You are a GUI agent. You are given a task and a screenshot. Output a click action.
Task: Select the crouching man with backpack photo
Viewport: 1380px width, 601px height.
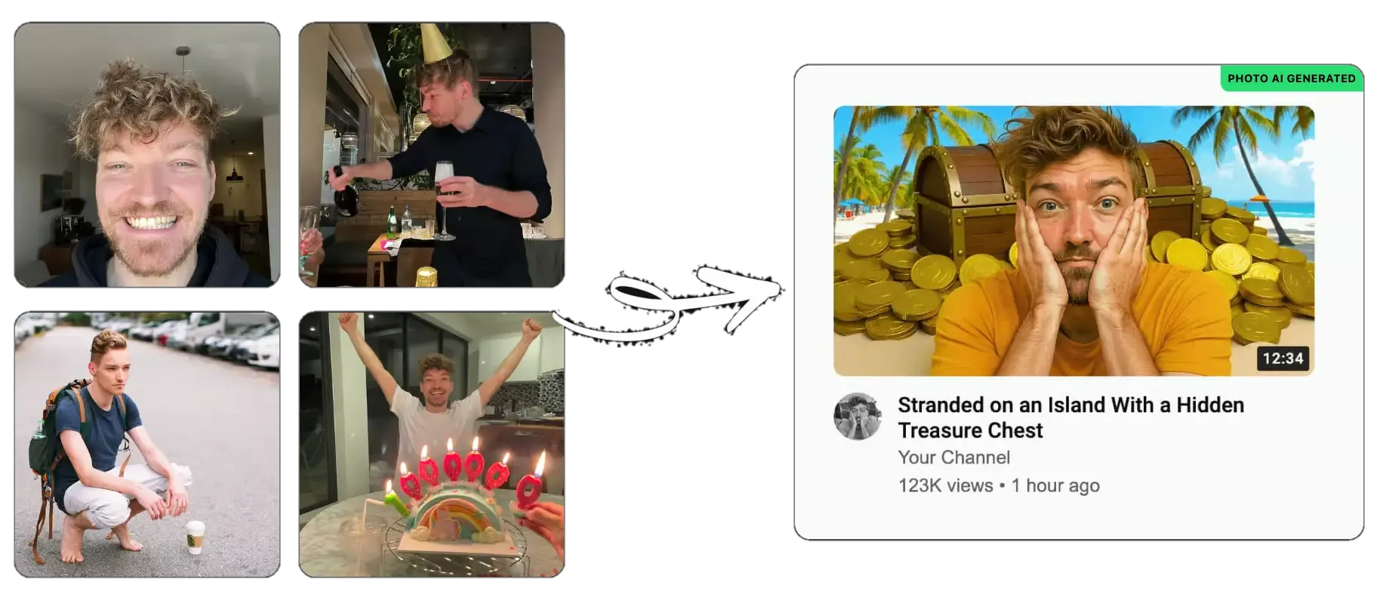point(147,445)
